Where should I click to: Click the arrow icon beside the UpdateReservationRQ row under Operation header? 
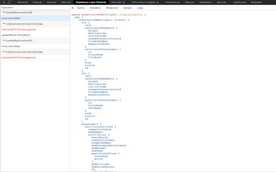[3, 12]
